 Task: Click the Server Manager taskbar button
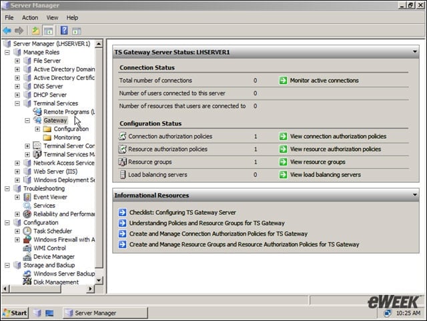[105, 313]
